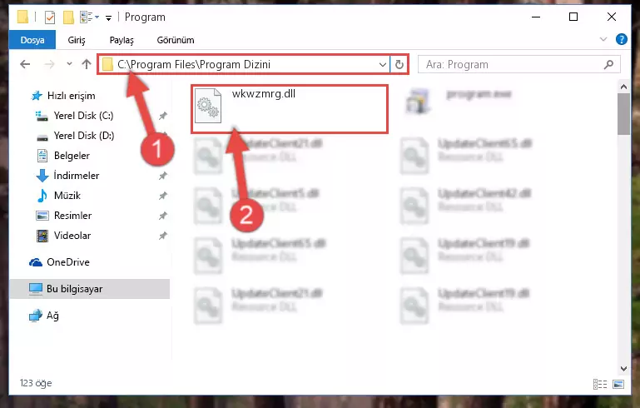Viewport: 640px width, 408px height.
Task: Click in the Ara: Program search field
Action: tap(512, 64)
